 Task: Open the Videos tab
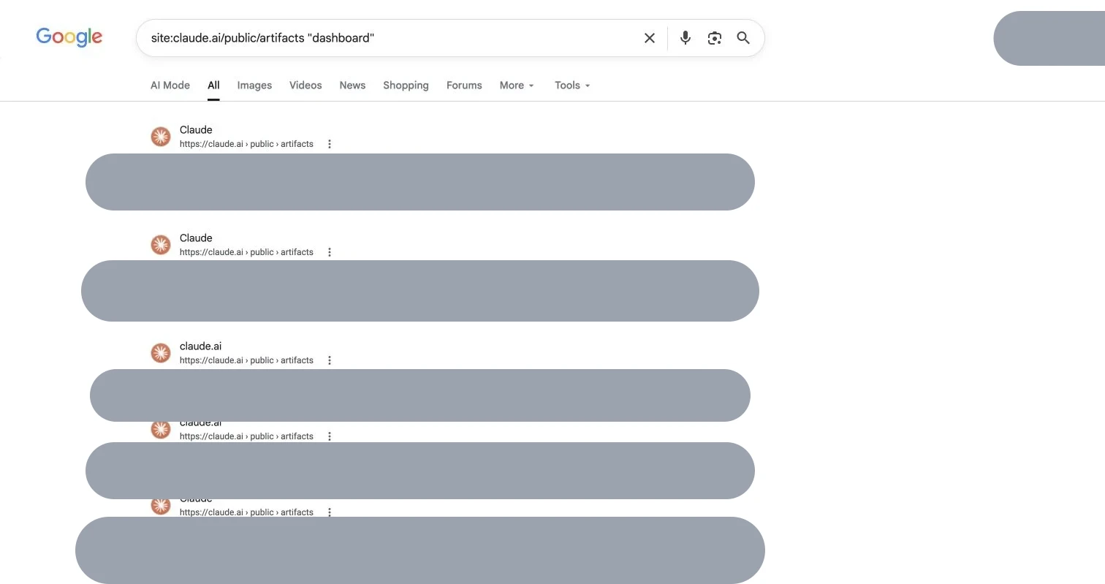click(x=305, y=86)
